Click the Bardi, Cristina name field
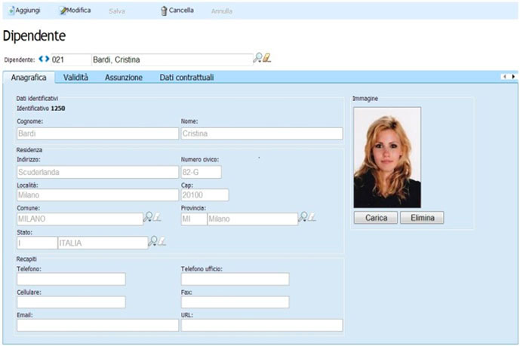520x346 pixels. click(x=172, y=60)
